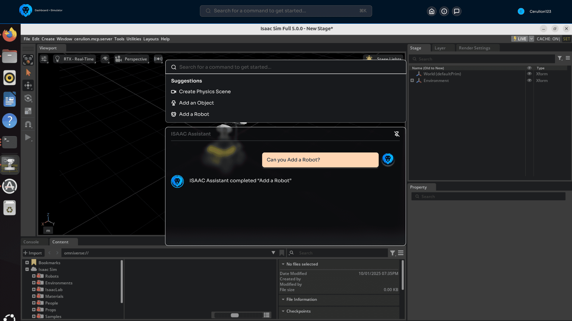Viewport: 572px width, 321px height.
Task: Select the Move gizmo tool
Action: point(28,86)
